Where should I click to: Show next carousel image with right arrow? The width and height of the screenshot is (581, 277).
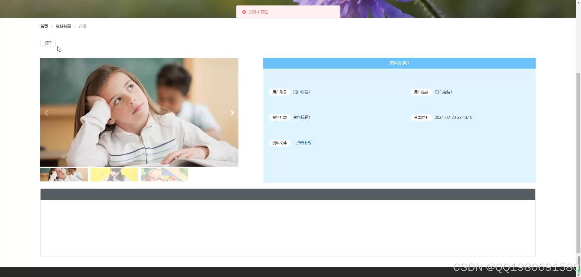[x=232, y=113]
